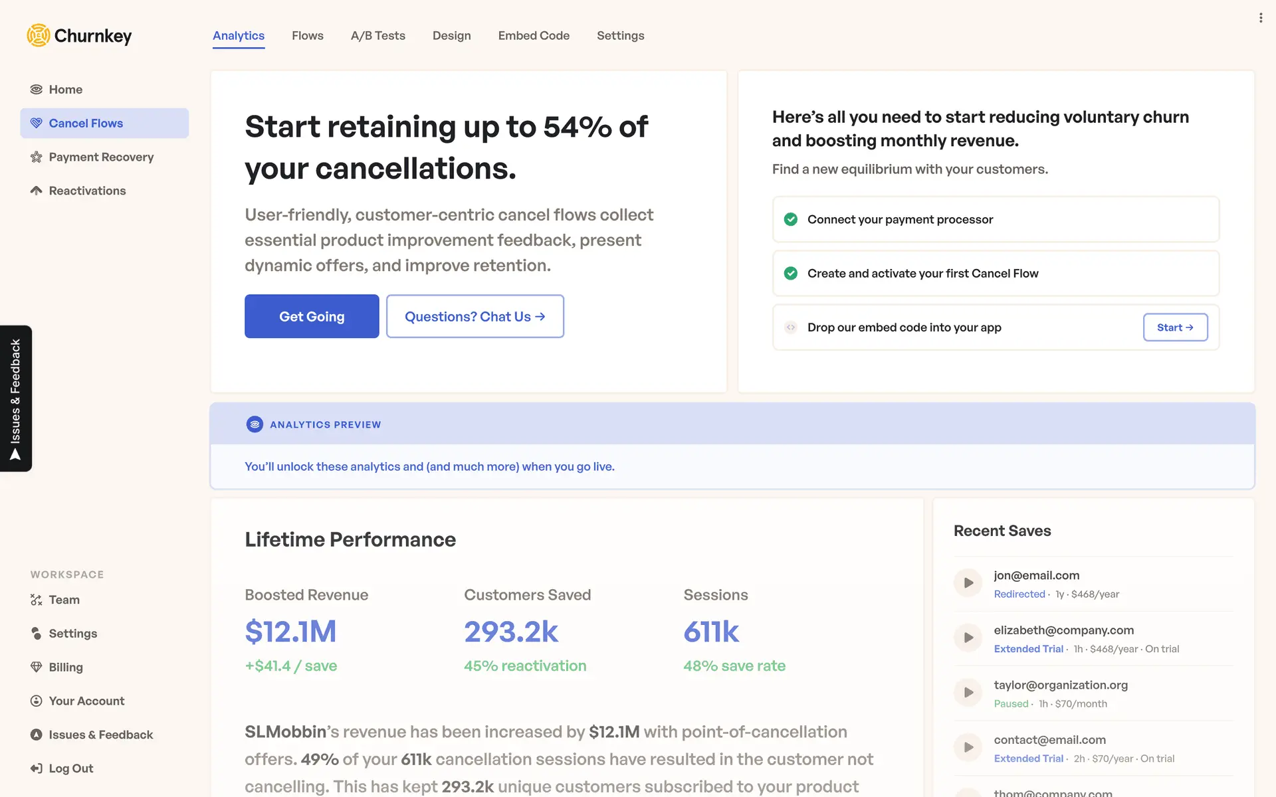This screenshot has width=1276, height=797.
Task: Go to Reactivations page
Action: (x=87, y=191)
